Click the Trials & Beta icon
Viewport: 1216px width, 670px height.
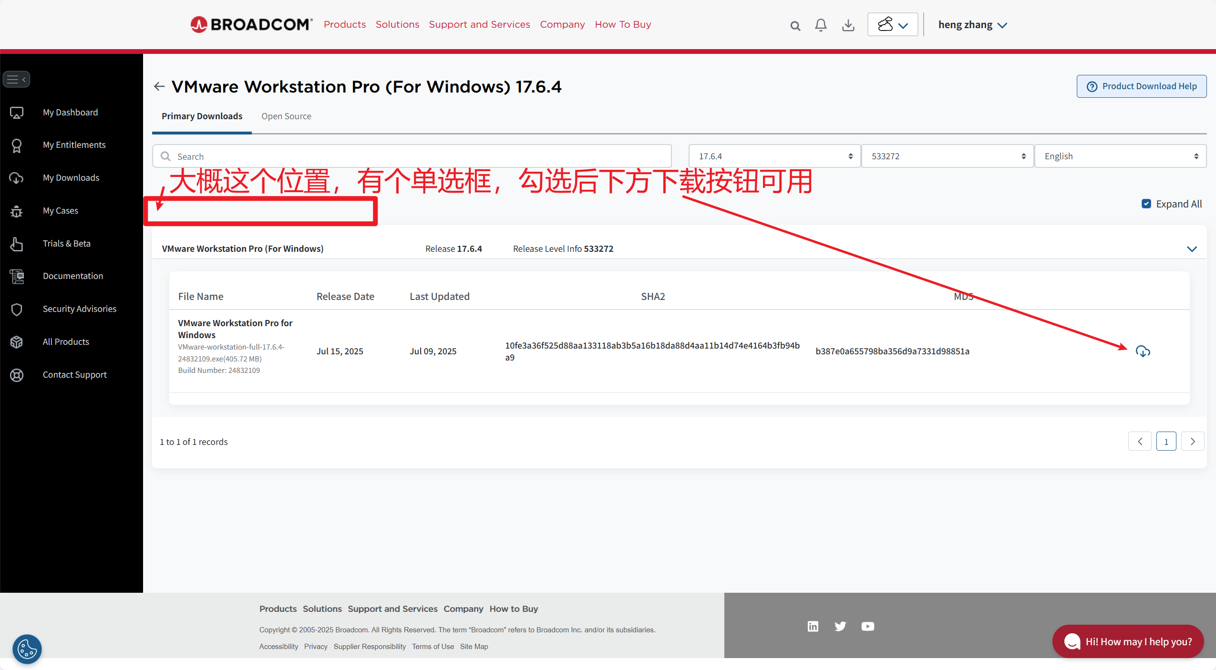(17, 244)
